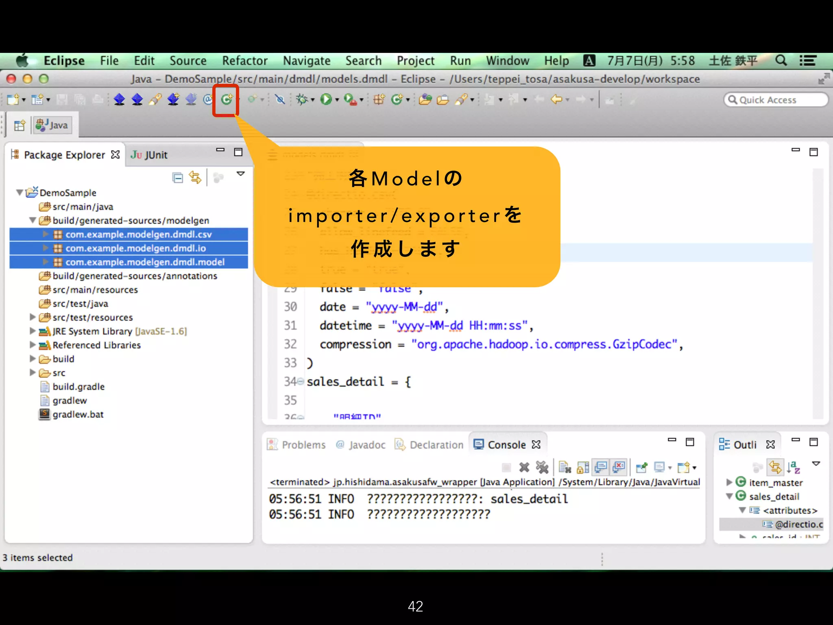Viewport: 833px width, 625px height.
Task: Collapse the DemoSample project tree
Action: tap(19, 192)
